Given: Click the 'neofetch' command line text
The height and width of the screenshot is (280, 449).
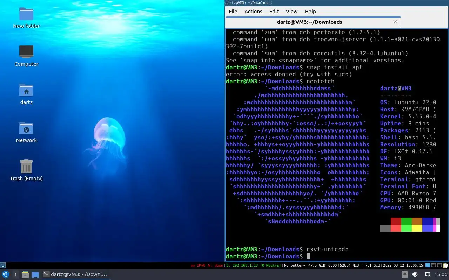Looking at the screenshot, I should tap(321, 81).
